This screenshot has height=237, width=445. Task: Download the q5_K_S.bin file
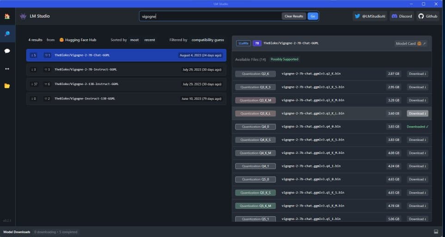pos(417,193)
